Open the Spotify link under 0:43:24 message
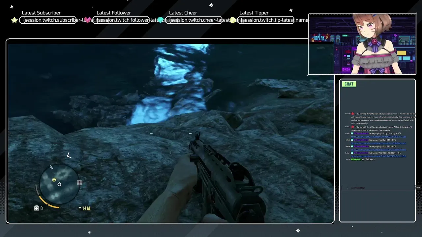 [x=378, y=156]
